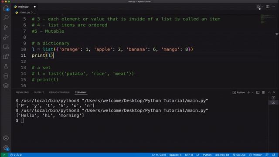Image resolution: width=279 pixels, height=157 pixels.
Task: Click comment '# a dictionary' line
Action: pos(51,43)
